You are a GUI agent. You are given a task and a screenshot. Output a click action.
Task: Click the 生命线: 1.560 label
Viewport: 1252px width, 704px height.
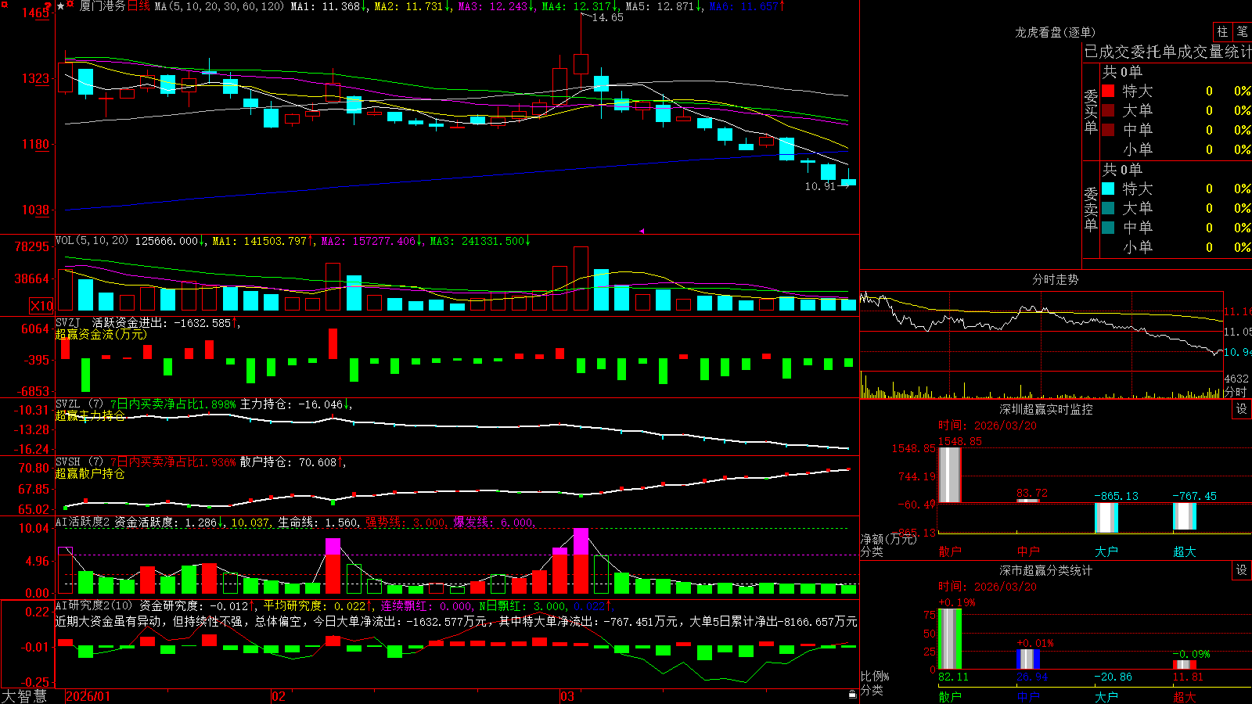318,522
